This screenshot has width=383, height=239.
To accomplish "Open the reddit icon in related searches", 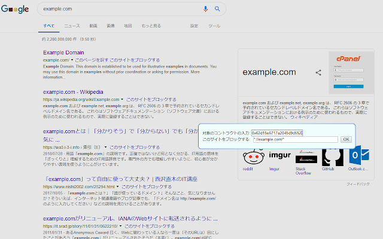I will (254, 157).
